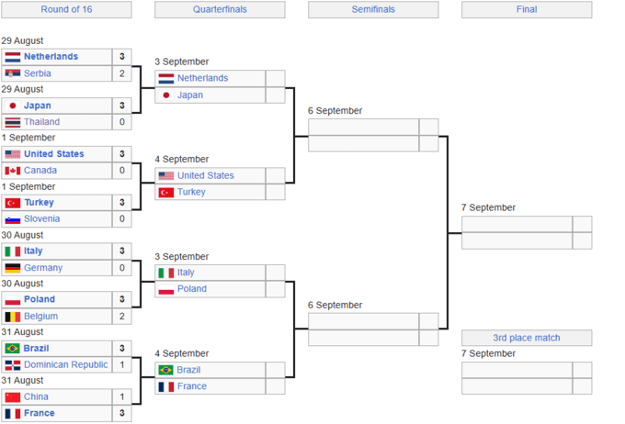This screenshot has width=625, height=424.
Task: Click the Serbia flag icon
Action: [12, 73]
